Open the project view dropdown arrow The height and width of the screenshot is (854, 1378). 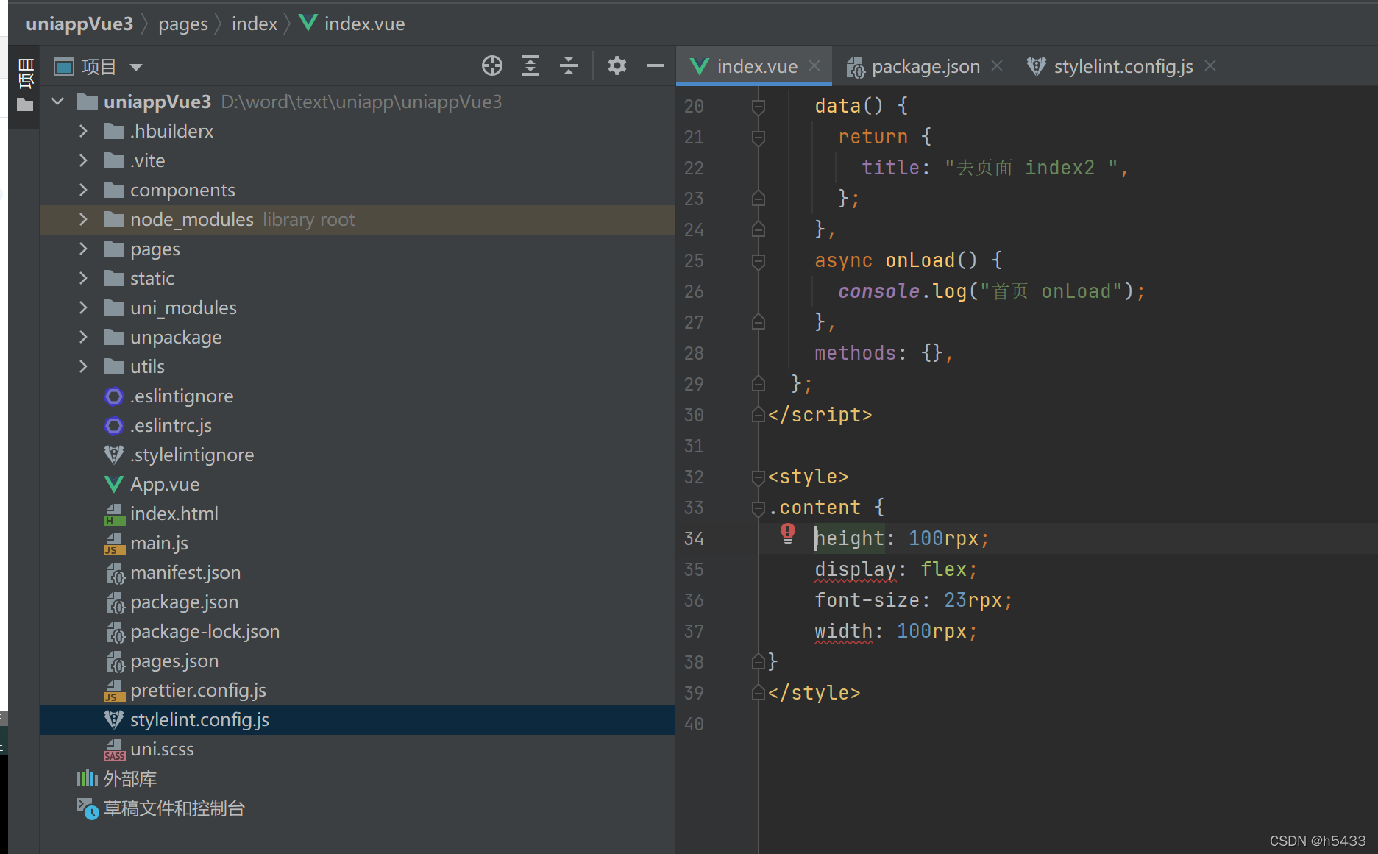tap(136, 67)
